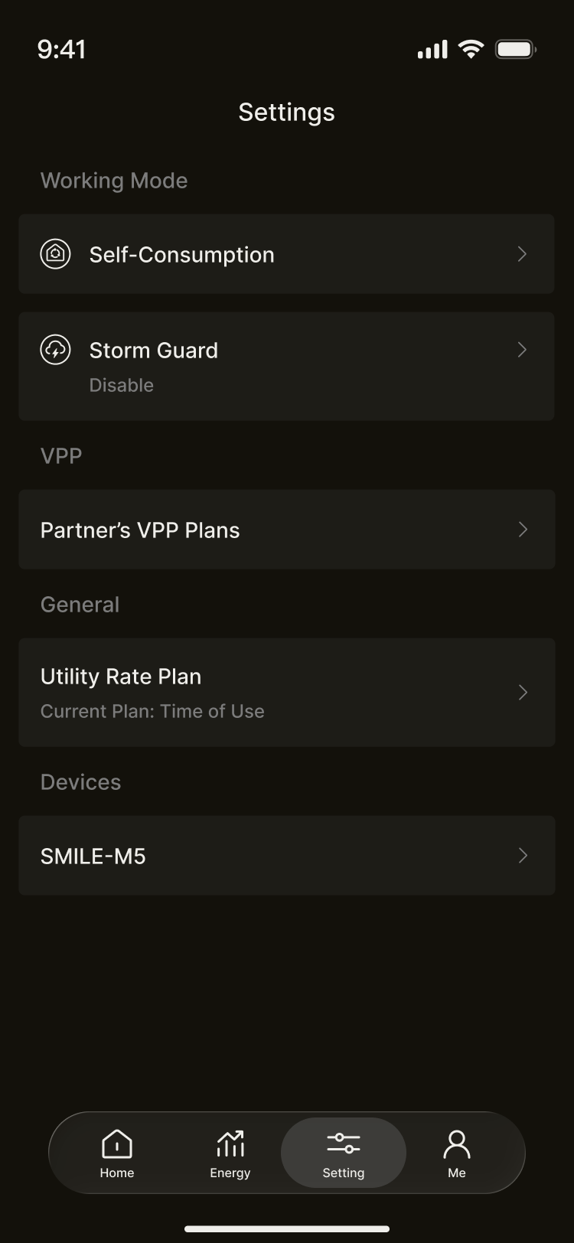Screen dimensions: 574x1243
Task: Open Partner's VPP Plans entry
Action: (140, 530)
